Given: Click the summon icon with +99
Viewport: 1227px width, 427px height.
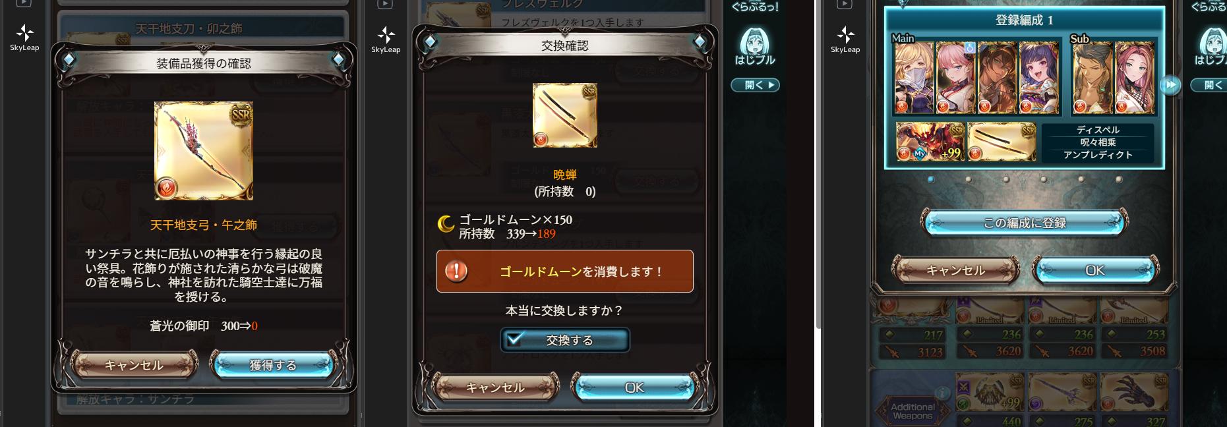Looking at the screenshot, I should 930,142.
